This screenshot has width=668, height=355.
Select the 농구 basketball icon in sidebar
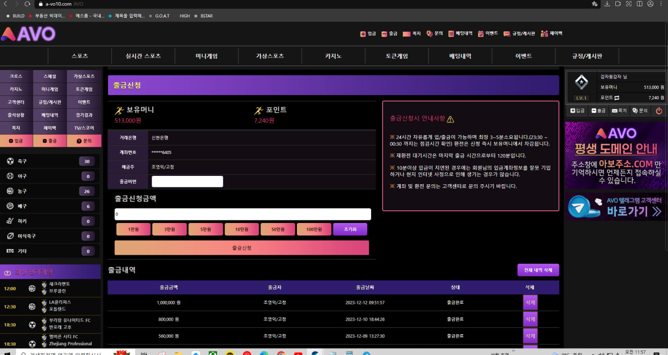[x=10, y=191]
